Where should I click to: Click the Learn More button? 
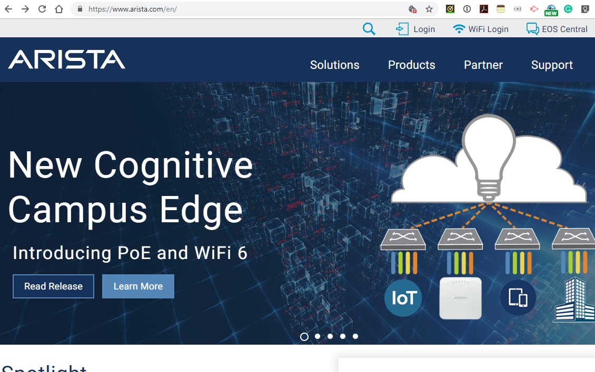click(x=138, y=286)
